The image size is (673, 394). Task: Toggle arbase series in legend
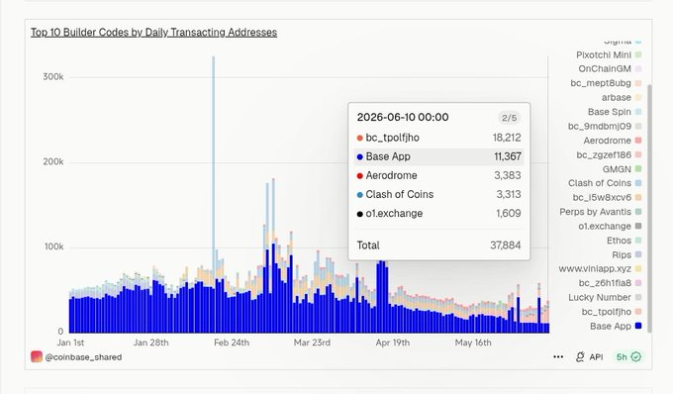[622, 97]
